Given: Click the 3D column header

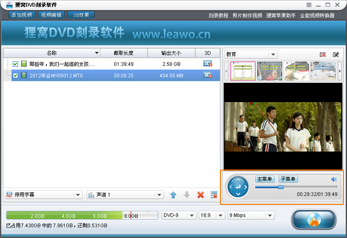Looking at the screenshot, I should click(x=208, y=53).
